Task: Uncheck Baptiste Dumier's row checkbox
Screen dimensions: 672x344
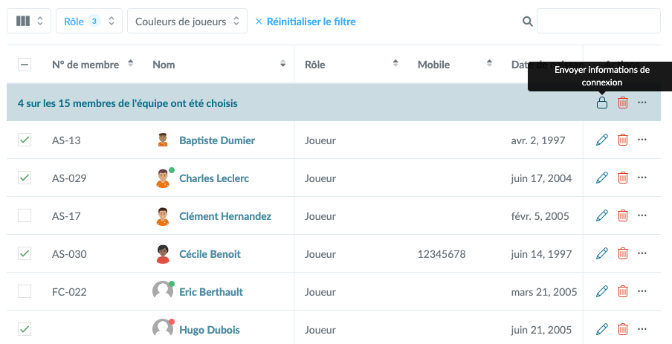Action: pyautogui.click(x=25, y=140)
